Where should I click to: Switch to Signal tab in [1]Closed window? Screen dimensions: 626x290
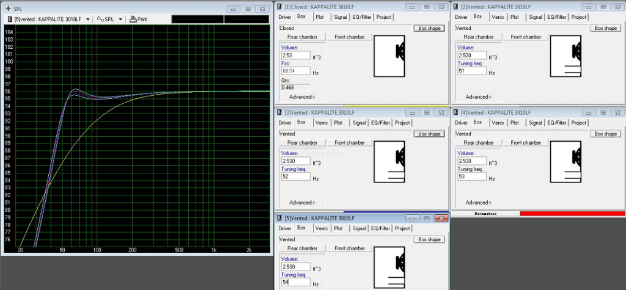[x=341, y=17]
